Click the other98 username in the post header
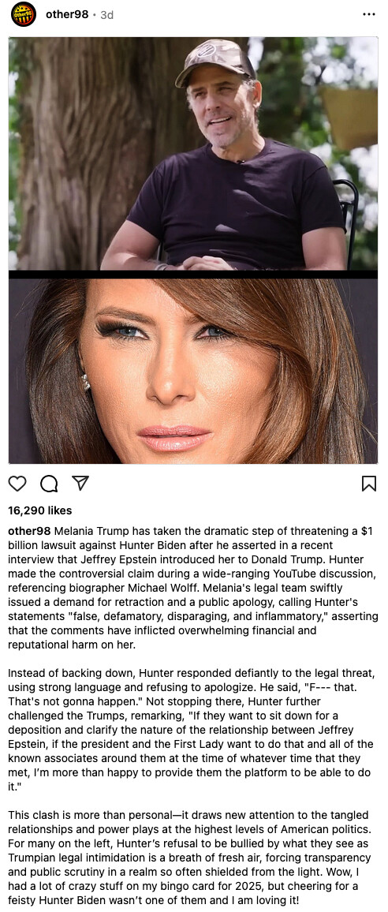388x912 pixels. click(67, 14)
